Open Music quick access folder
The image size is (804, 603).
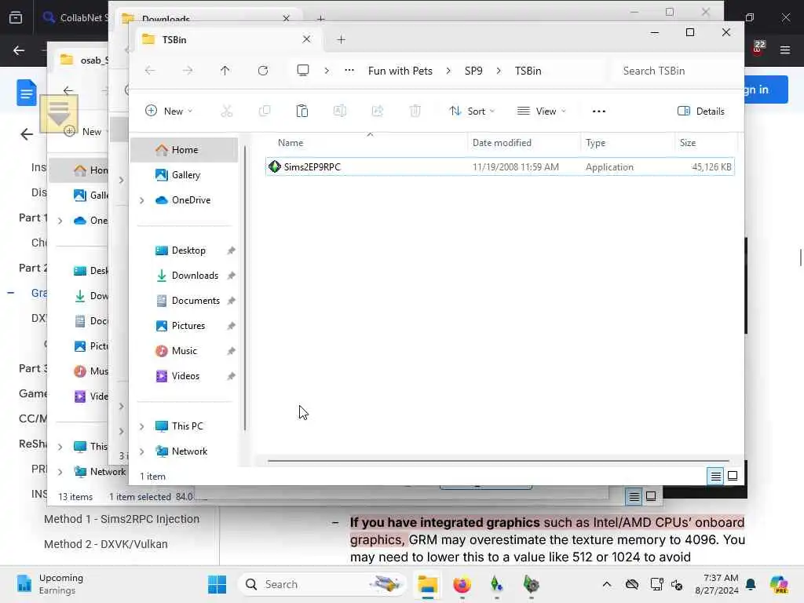pos(185,351)
